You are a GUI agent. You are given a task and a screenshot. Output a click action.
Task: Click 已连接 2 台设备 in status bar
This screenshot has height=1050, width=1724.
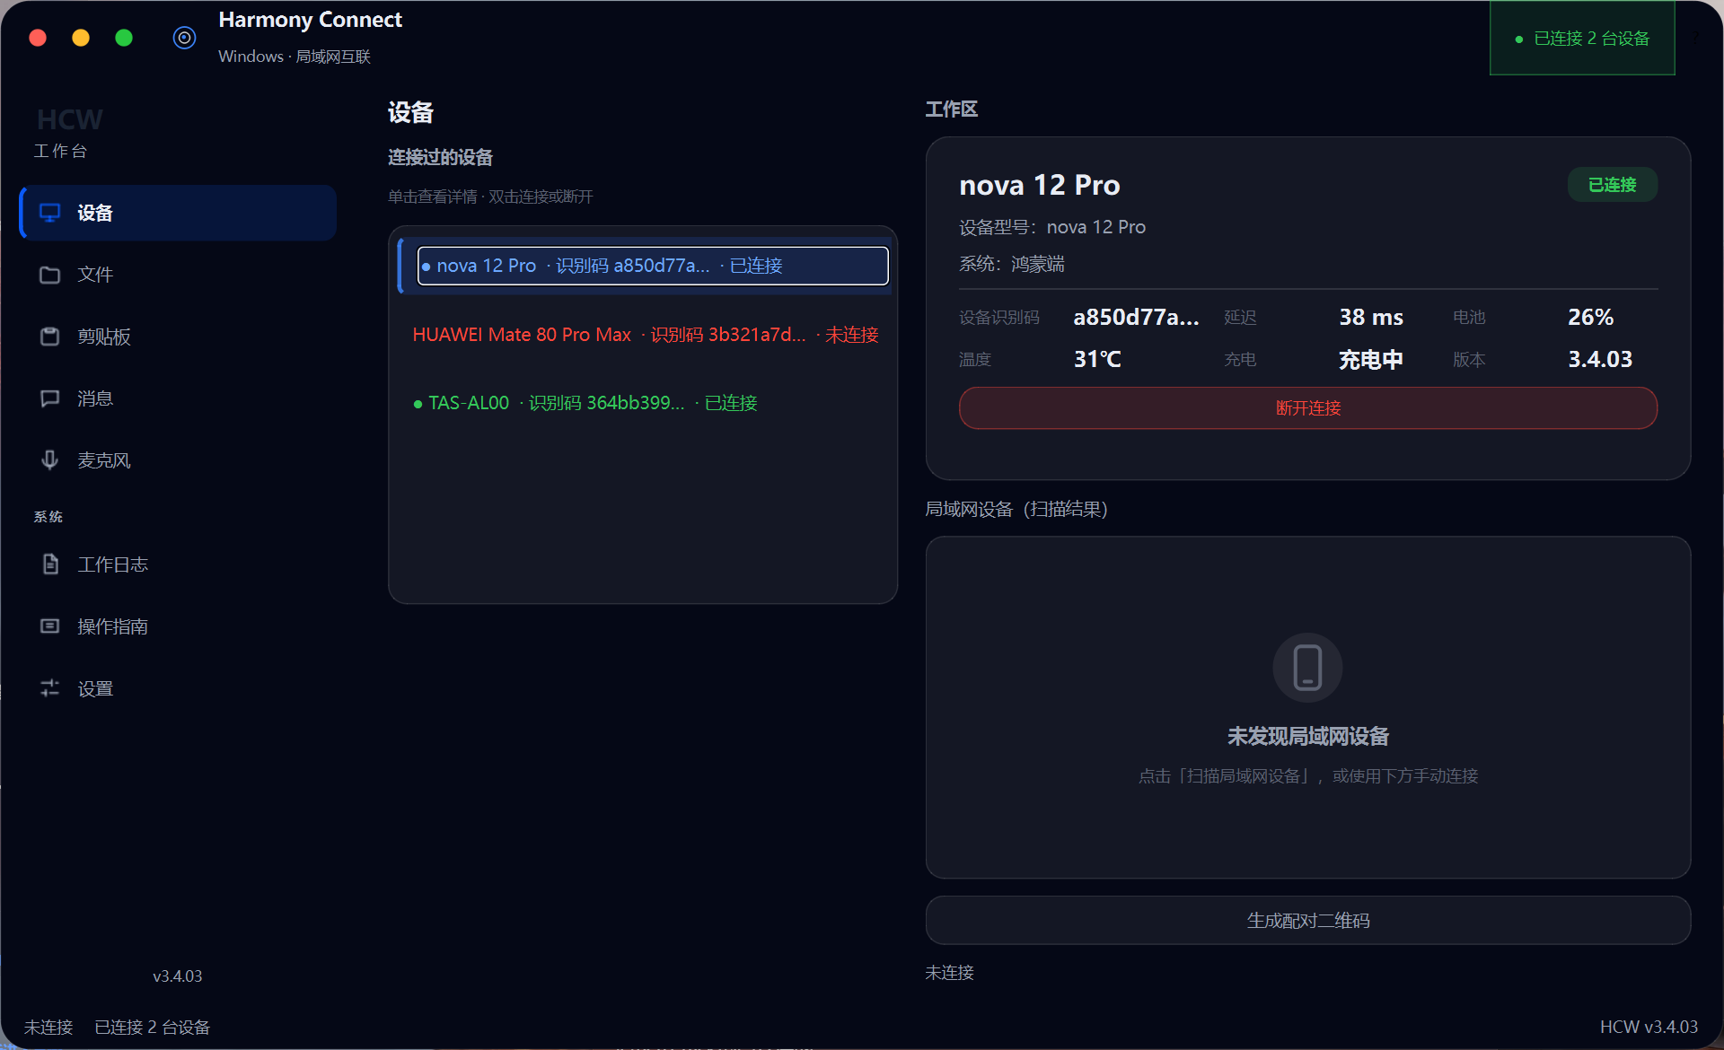(153, 1027)
